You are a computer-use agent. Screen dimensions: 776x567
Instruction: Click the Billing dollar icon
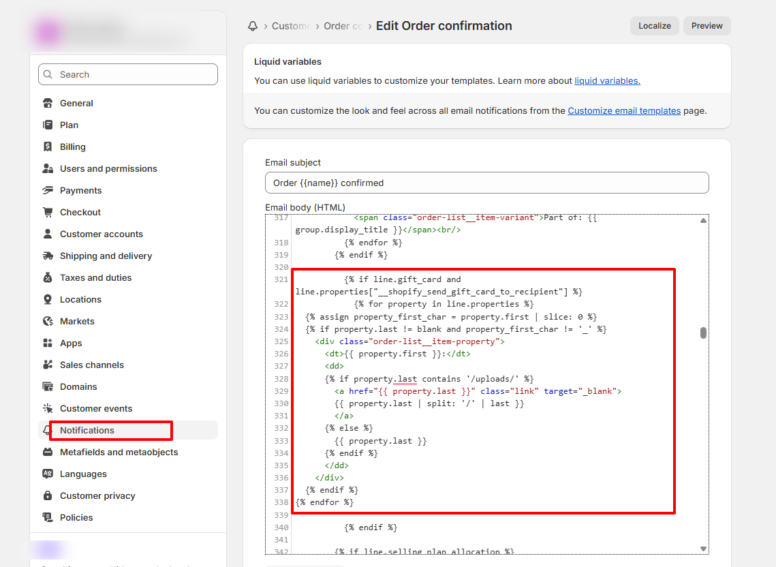(48, 147)
